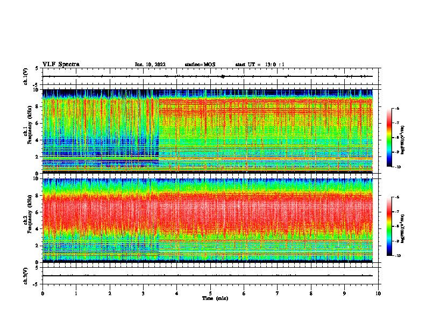Click time axis tick label "1"
The width and height of the screenshot is (426, 329).
click(x=76, y=294)
